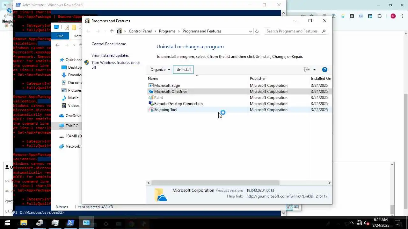Click the Programs breadcrumb in address bar
This screenshot has height=229, width=408.
[x=167, y=31]
